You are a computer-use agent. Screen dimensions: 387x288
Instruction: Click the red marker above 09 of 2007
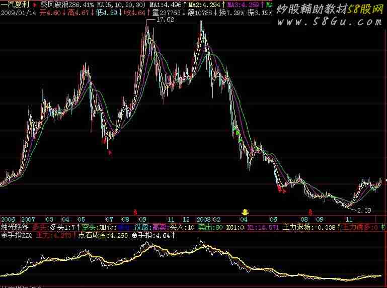tap(135, 212)
